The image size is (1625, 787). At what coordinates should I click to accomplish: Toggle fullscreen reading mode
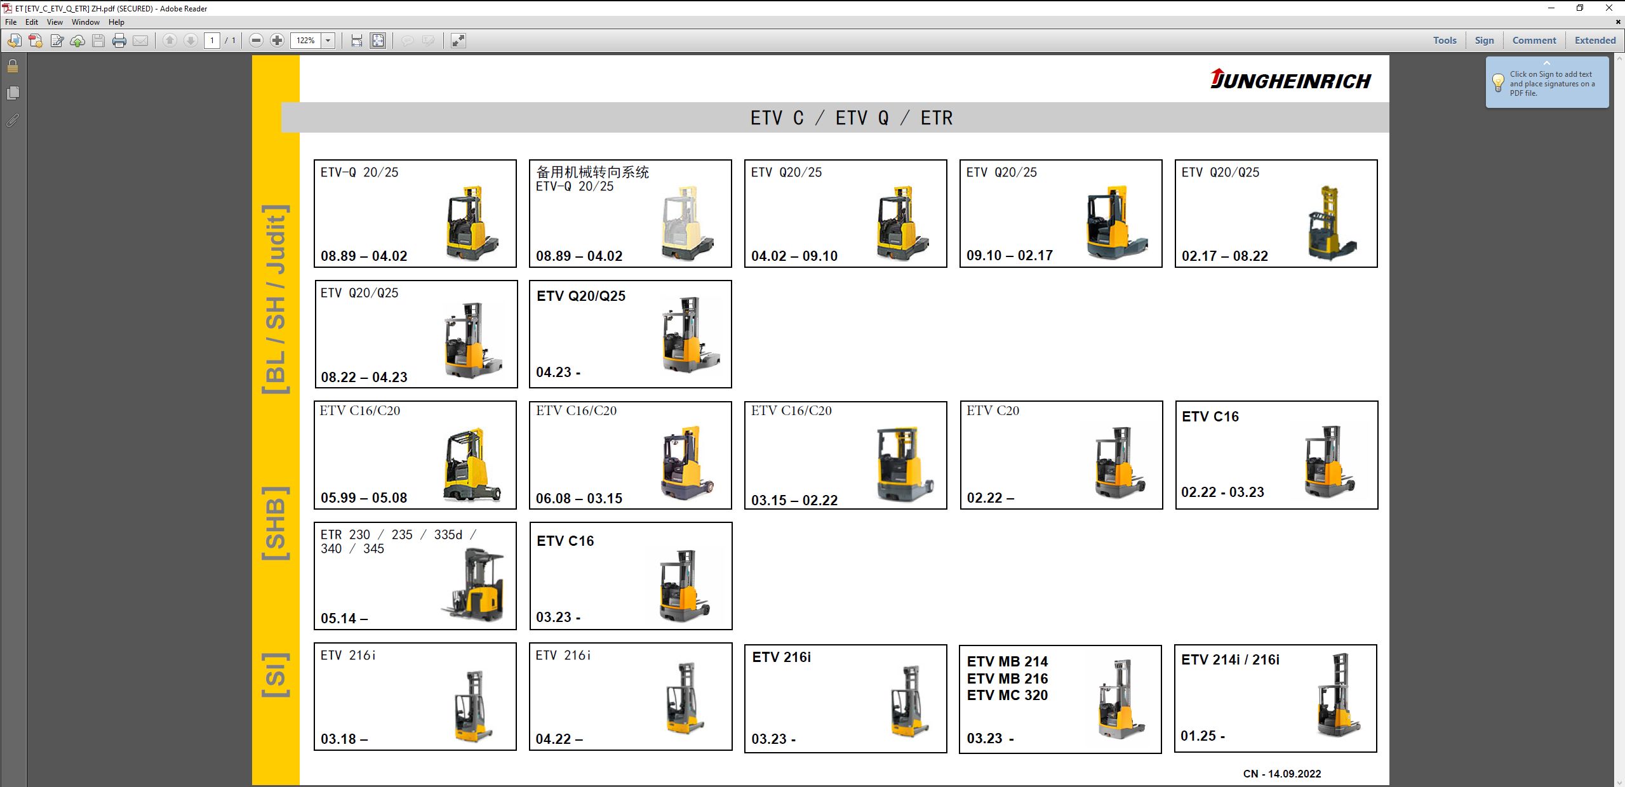coord(457,40)
